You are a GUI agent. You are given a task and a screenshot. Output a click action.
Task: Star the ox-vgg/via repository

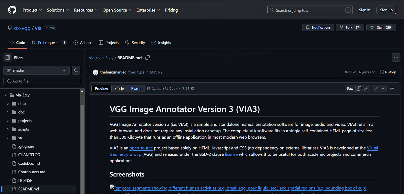[381, 28]
